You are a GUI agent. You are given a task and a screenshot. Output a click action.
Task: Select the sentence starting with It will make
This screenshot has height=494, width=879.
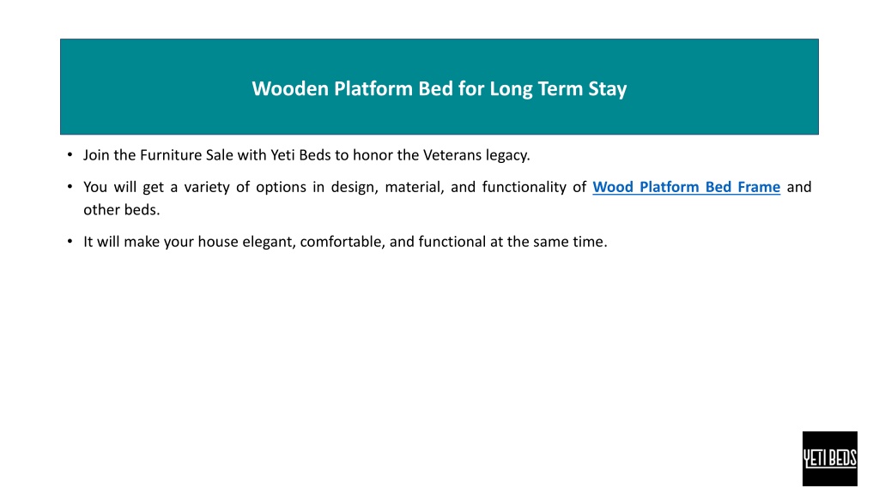(x=345, y=242)
